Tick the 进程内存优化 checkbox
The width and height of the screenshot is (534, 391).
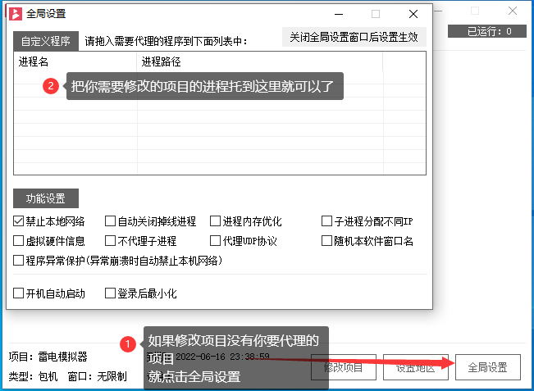click(216, 221)
